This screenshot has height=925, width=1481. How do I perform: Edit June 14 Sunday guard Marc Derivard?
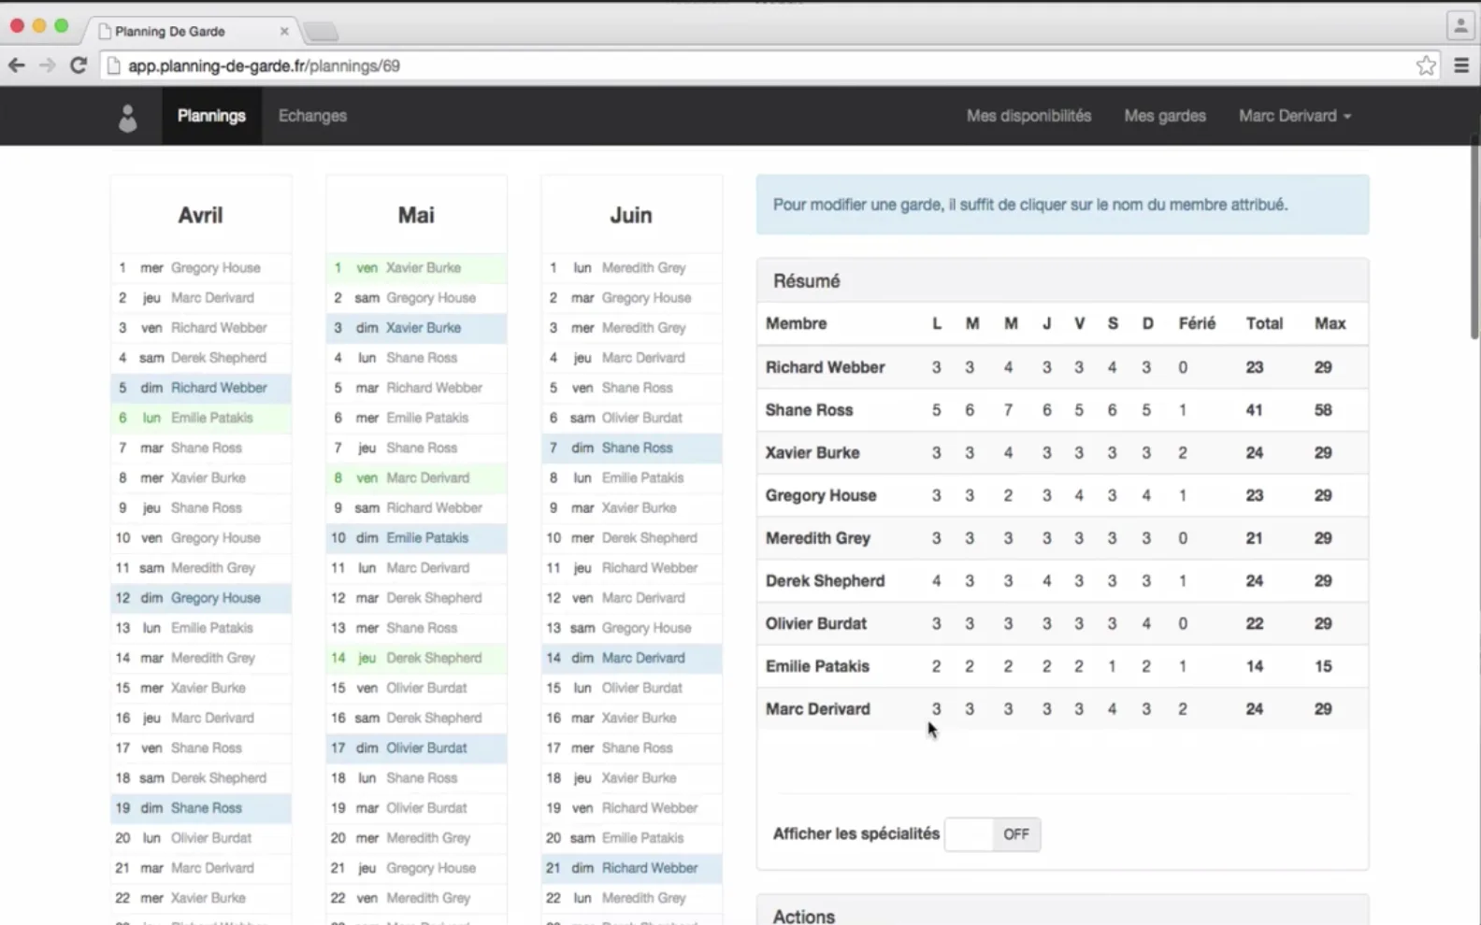coord(643,658)
